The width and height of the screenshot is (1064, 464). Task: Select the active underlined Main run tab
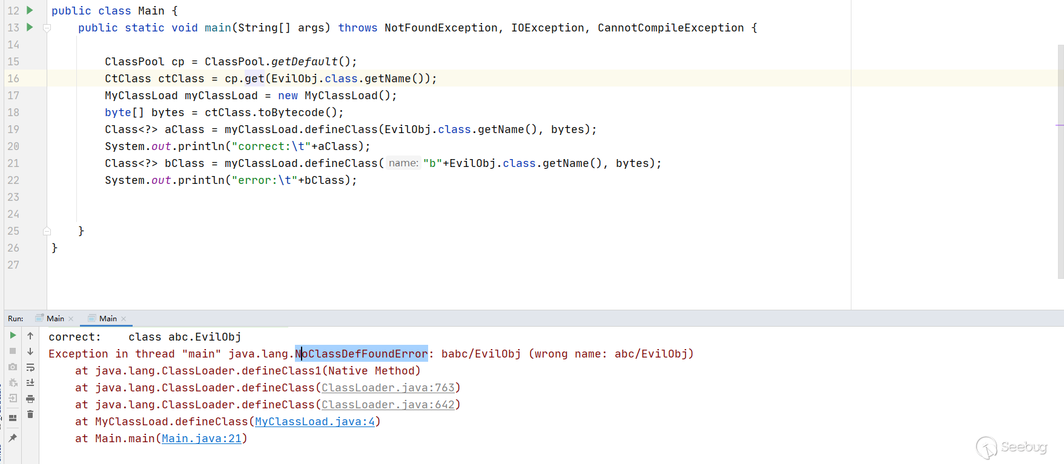(x=108, y=318)
